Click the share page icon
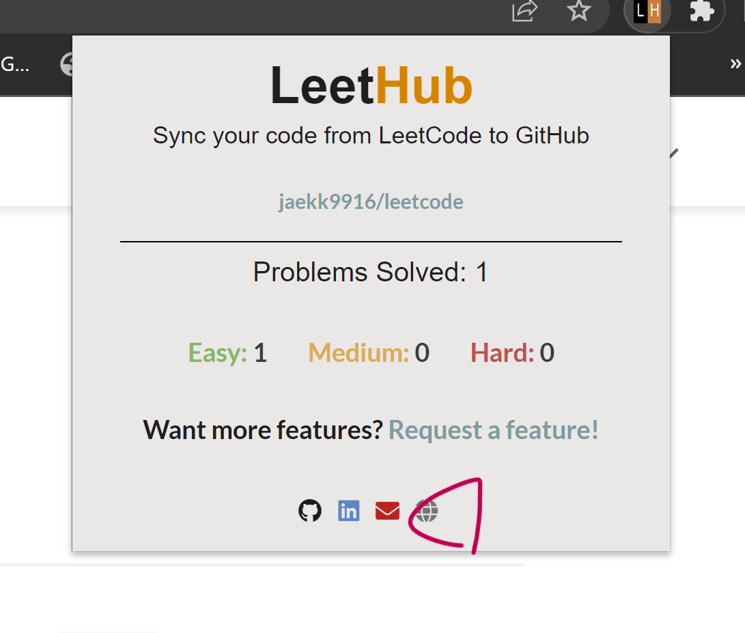Image resolution: width=745 pixels, height=633 pixels. pos(524,11)
